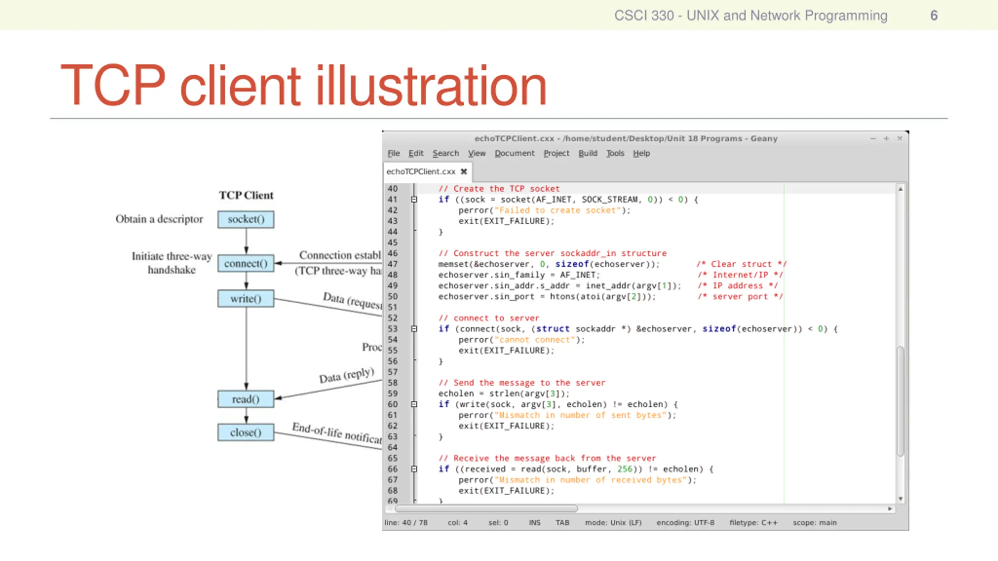The image size is (998, 561).
Task: Collapse the fold marker at line 41
Action: pos(414,199)
